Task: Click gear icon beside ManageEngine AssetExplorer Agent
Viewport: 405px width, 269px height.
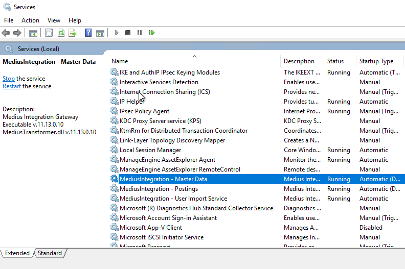Action: [x=114, y=159]
